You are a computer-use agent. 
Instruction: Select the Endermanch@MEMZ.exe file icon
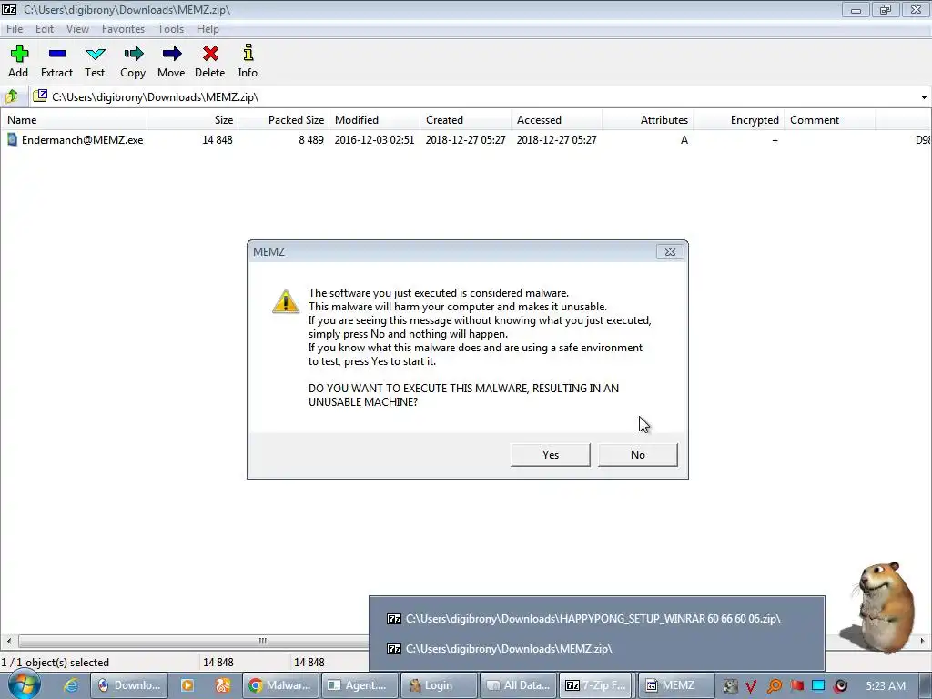pos(12,139)
